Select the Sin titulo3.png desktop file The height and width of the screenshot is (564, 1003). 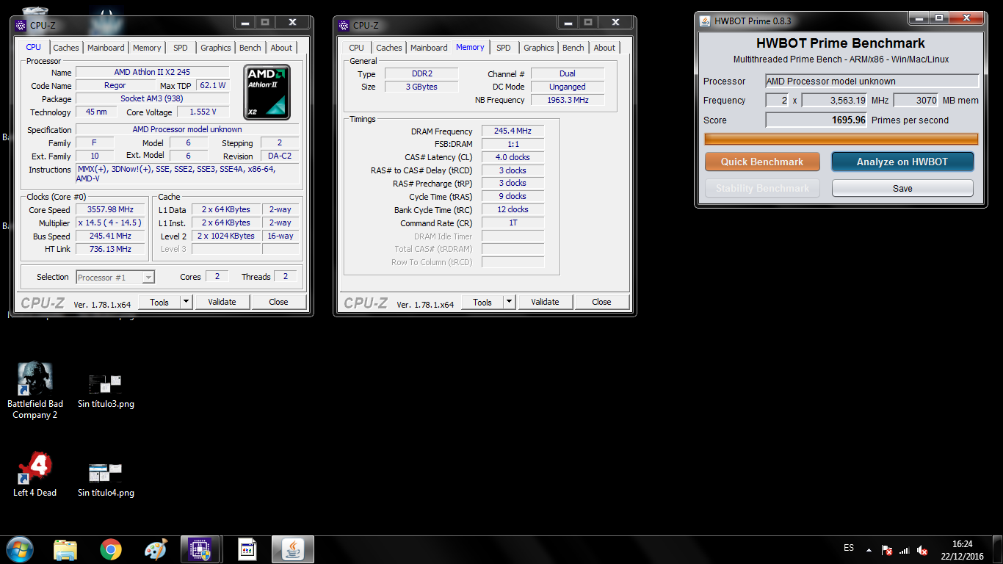(x=106, y=391)
